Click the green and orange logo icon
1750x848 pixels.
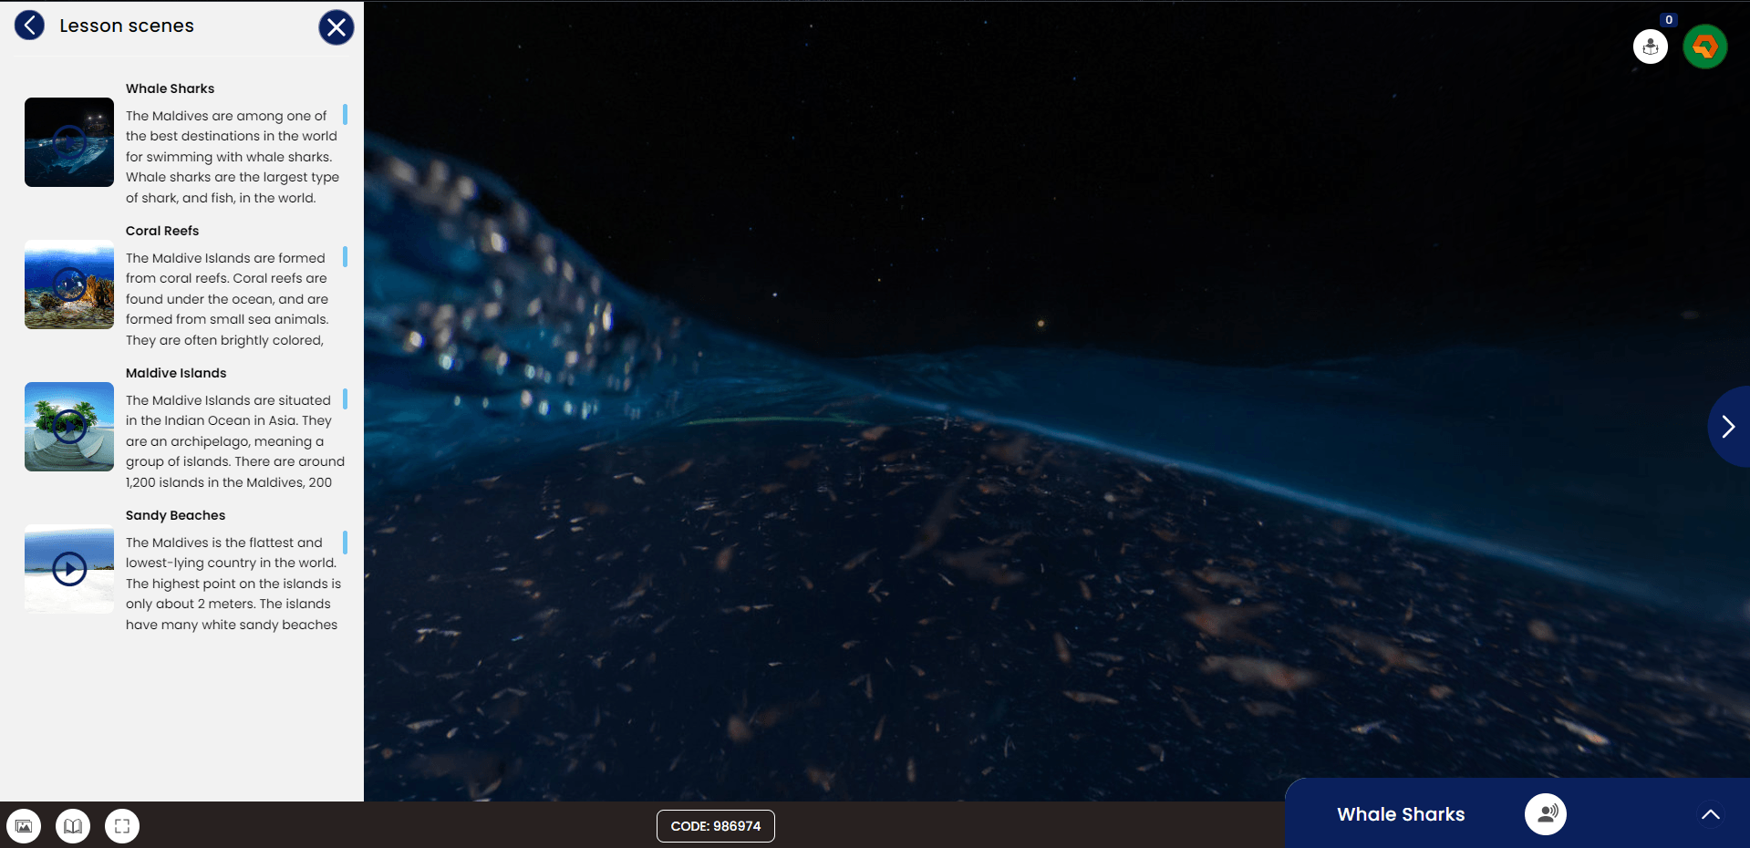(x=1704, y=47)
